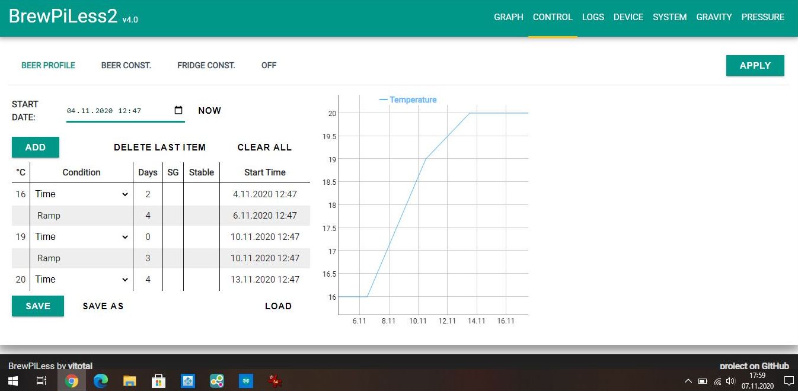The height and width of the screenshot is (391, 798).
Task: Click the Condition column header
Action: [x=82, y=172]
